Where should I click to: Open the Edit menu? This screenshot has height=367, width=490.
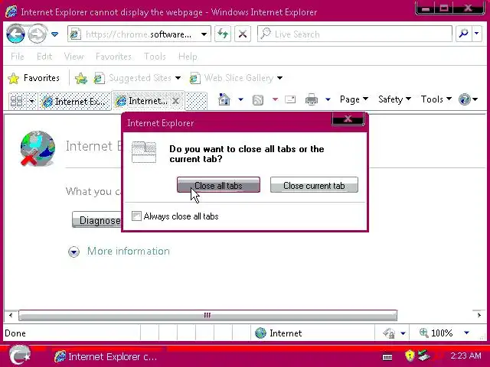point(44,57)
